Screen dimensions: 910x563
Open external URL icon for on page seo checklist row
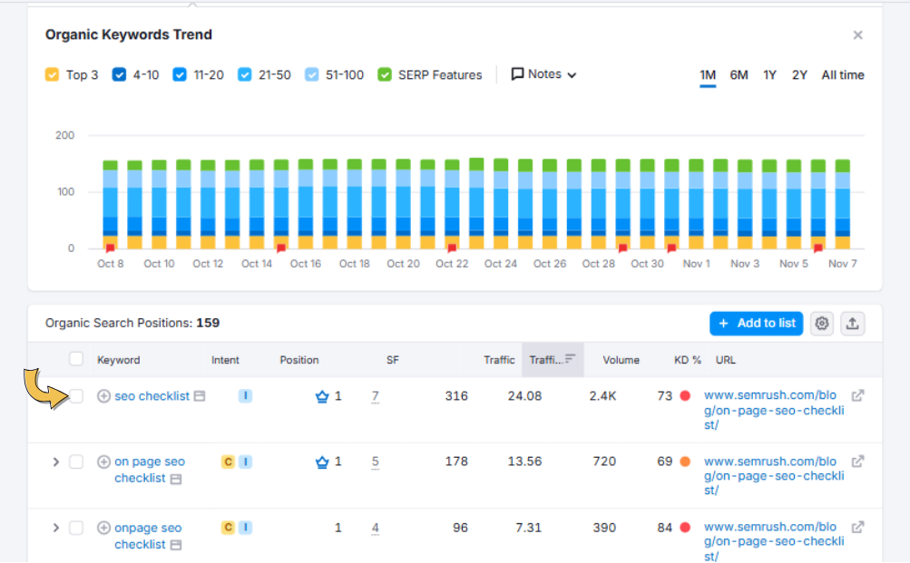point(857,461)
